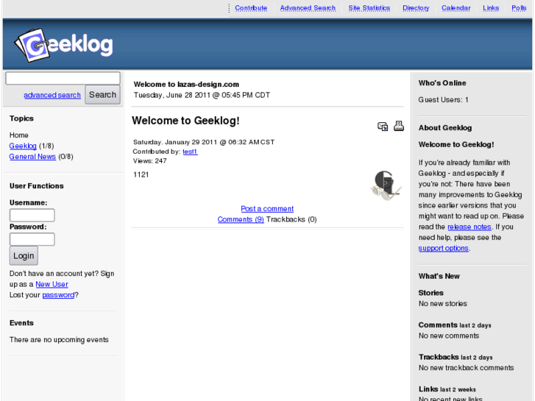Click the Home topic text
Image resolution: width=535 pixels, height=401 pixels.
click(x=19, y=135)
